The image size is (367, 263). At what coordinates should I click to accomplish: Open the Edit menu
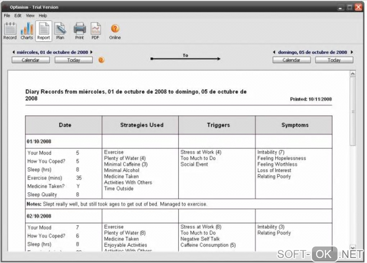[18, 16]
